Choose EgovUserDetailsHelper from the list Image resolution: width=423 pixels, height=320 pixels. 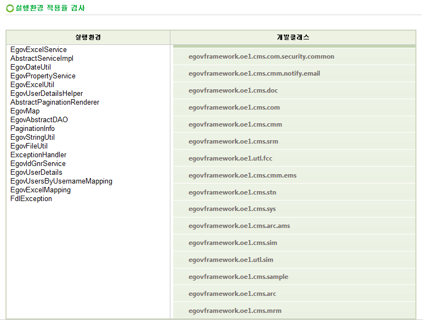[x=47, y=94]
